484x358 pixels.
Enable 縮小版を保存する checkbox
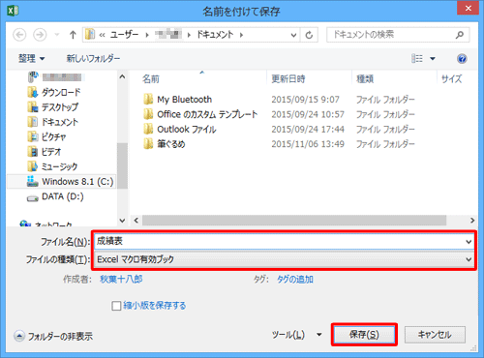tap(116, 306)
